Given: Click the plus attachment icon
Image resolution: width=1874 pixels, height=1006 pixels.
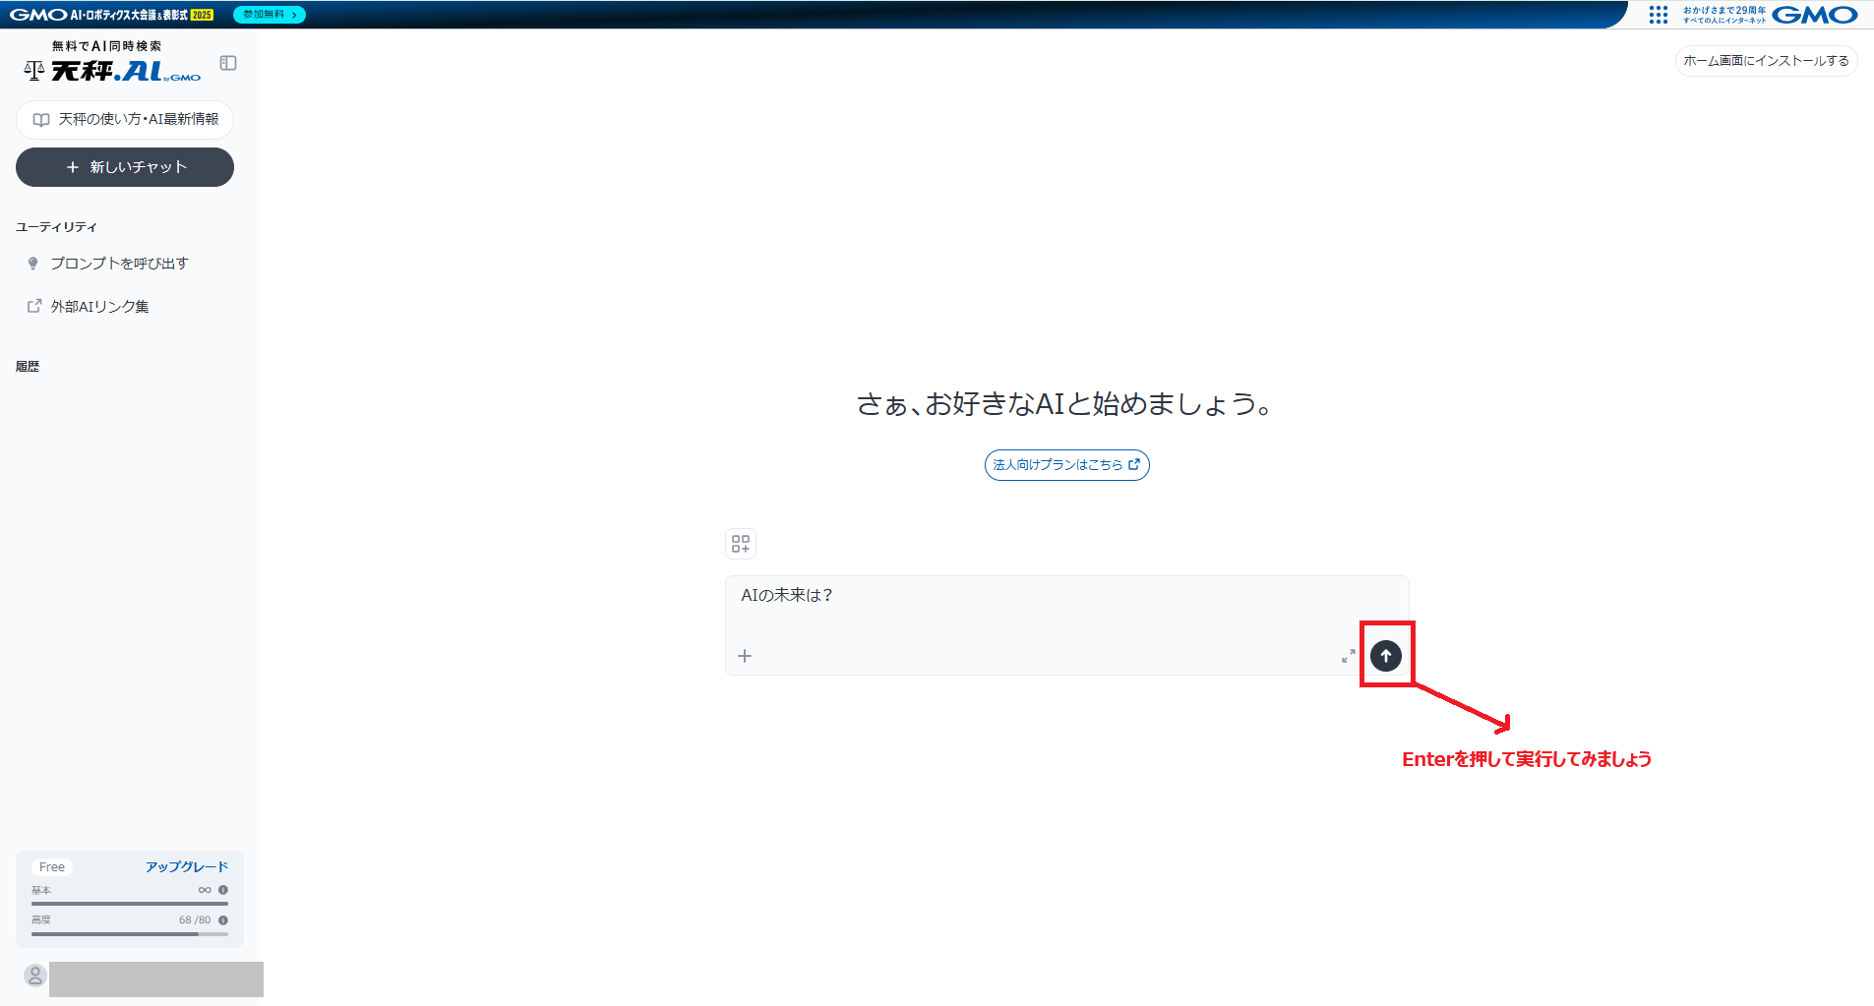Looking at the screenshot, I should pyautogui.click(x=745, y=656).
